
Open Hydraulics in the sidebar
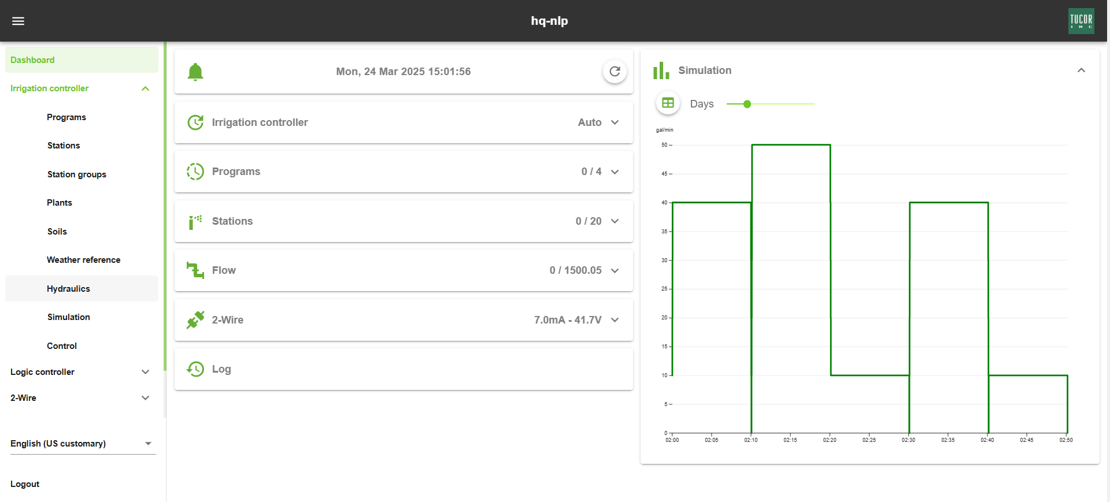coord(68,289)
